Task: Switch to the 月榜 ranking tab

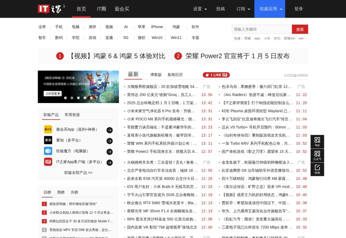Action: point(74,192)
